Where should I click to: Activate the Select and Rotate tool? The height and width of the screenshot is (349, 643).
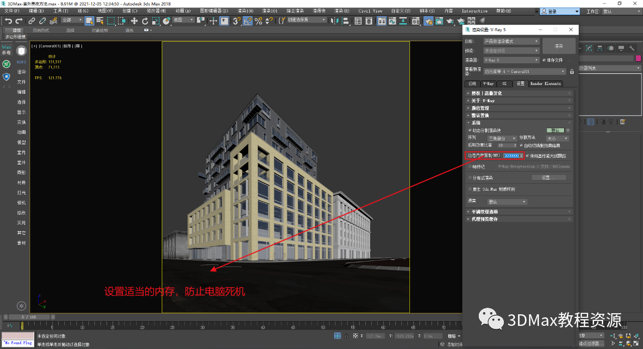(145, 20)
